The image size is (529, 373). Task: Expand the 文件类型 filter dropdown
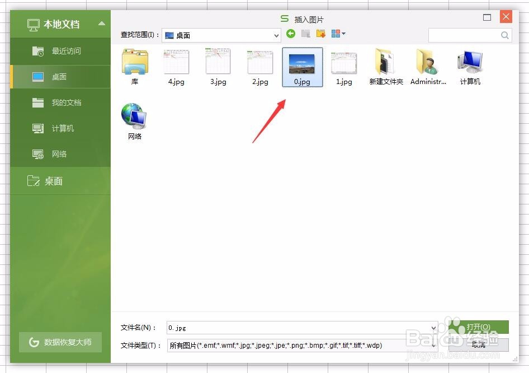pos(434,346)
